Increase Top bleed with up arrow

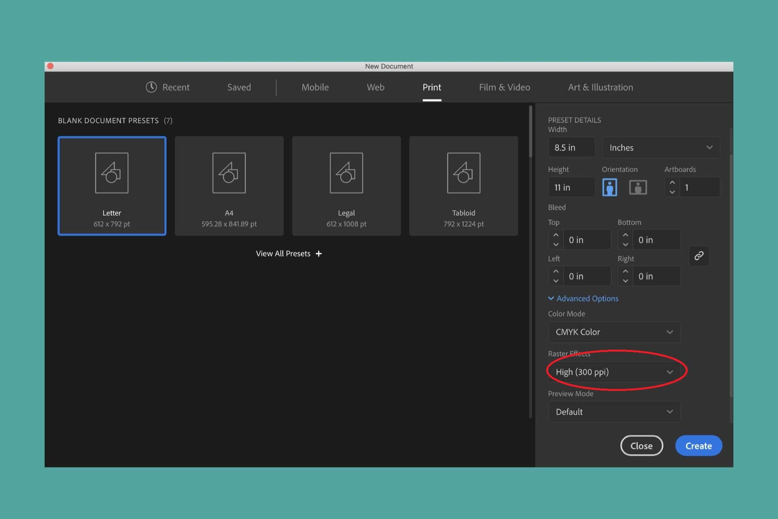556,235
